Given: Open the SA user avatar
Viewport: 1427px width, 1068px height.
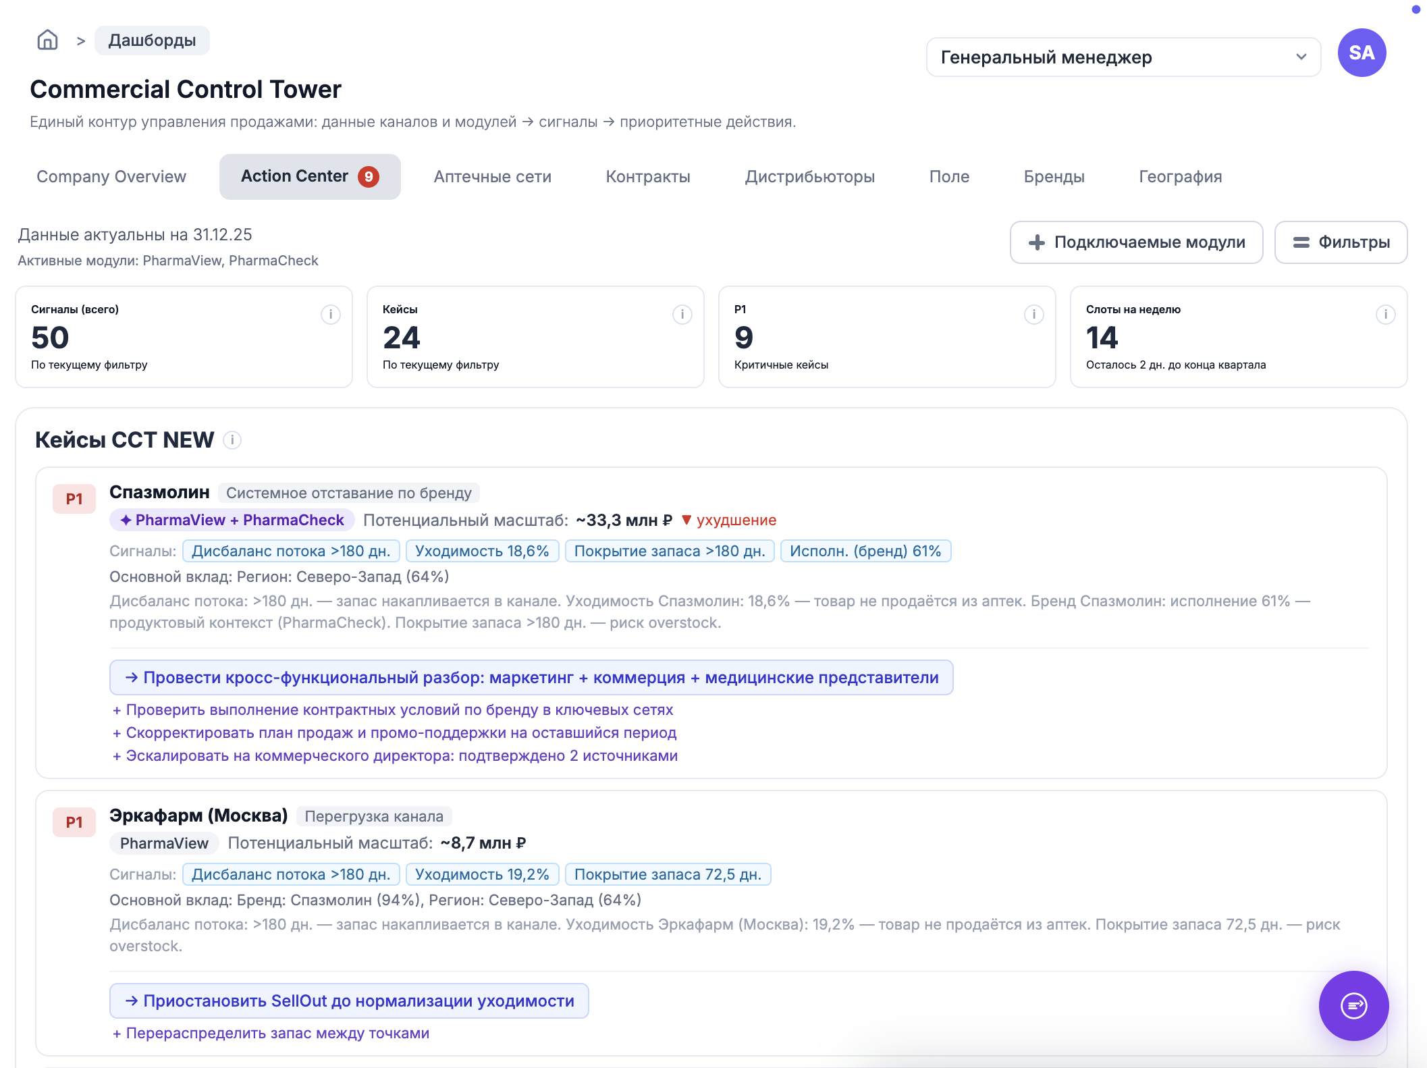Looking at the screenshot, I should tap(1361, 53).
